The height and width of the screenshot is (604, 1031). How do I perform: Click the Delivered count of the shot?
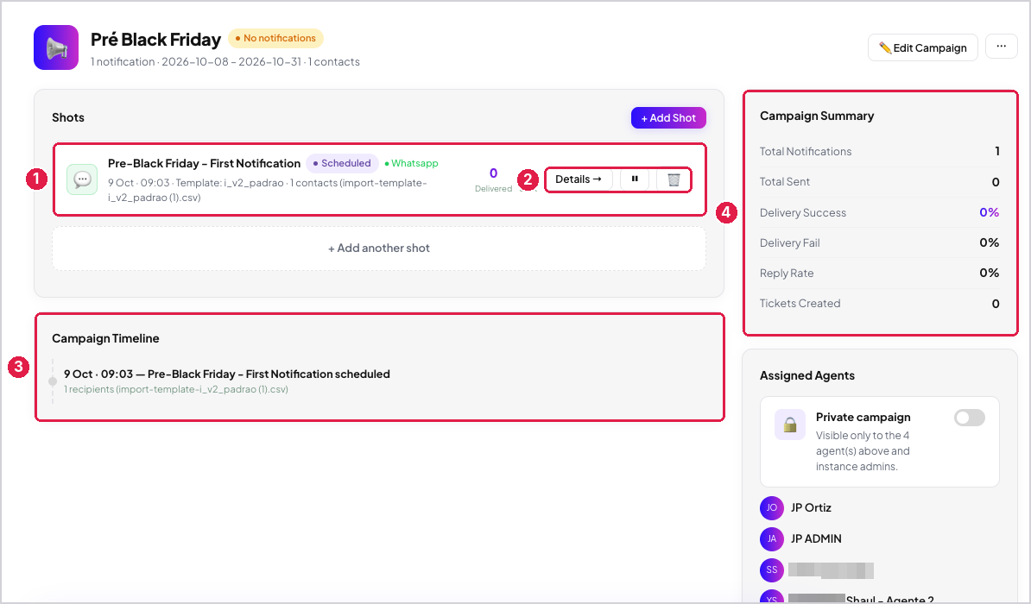click(493, 179)
